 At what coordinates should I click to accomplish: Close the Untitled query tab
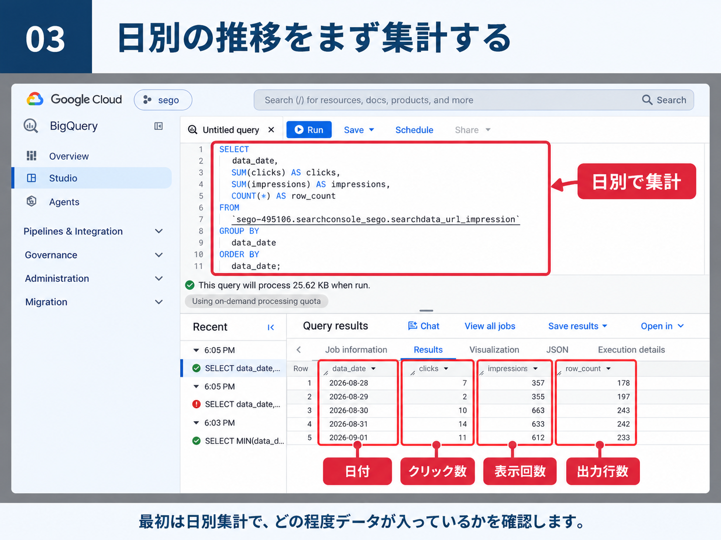point(271,130)
